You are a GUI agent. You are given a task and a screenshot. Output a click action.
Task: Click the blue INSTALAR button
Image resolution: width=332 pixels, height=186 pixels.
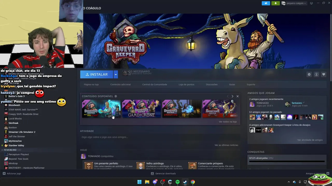point(96,74)
